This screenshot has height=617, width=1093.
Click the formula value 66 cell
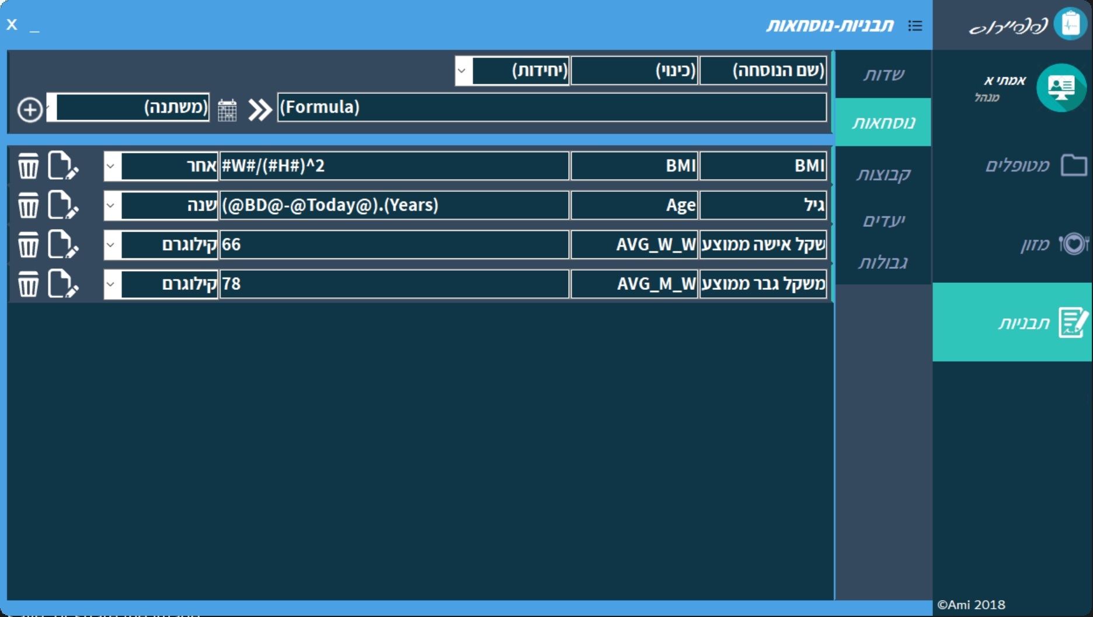(394, 244)
